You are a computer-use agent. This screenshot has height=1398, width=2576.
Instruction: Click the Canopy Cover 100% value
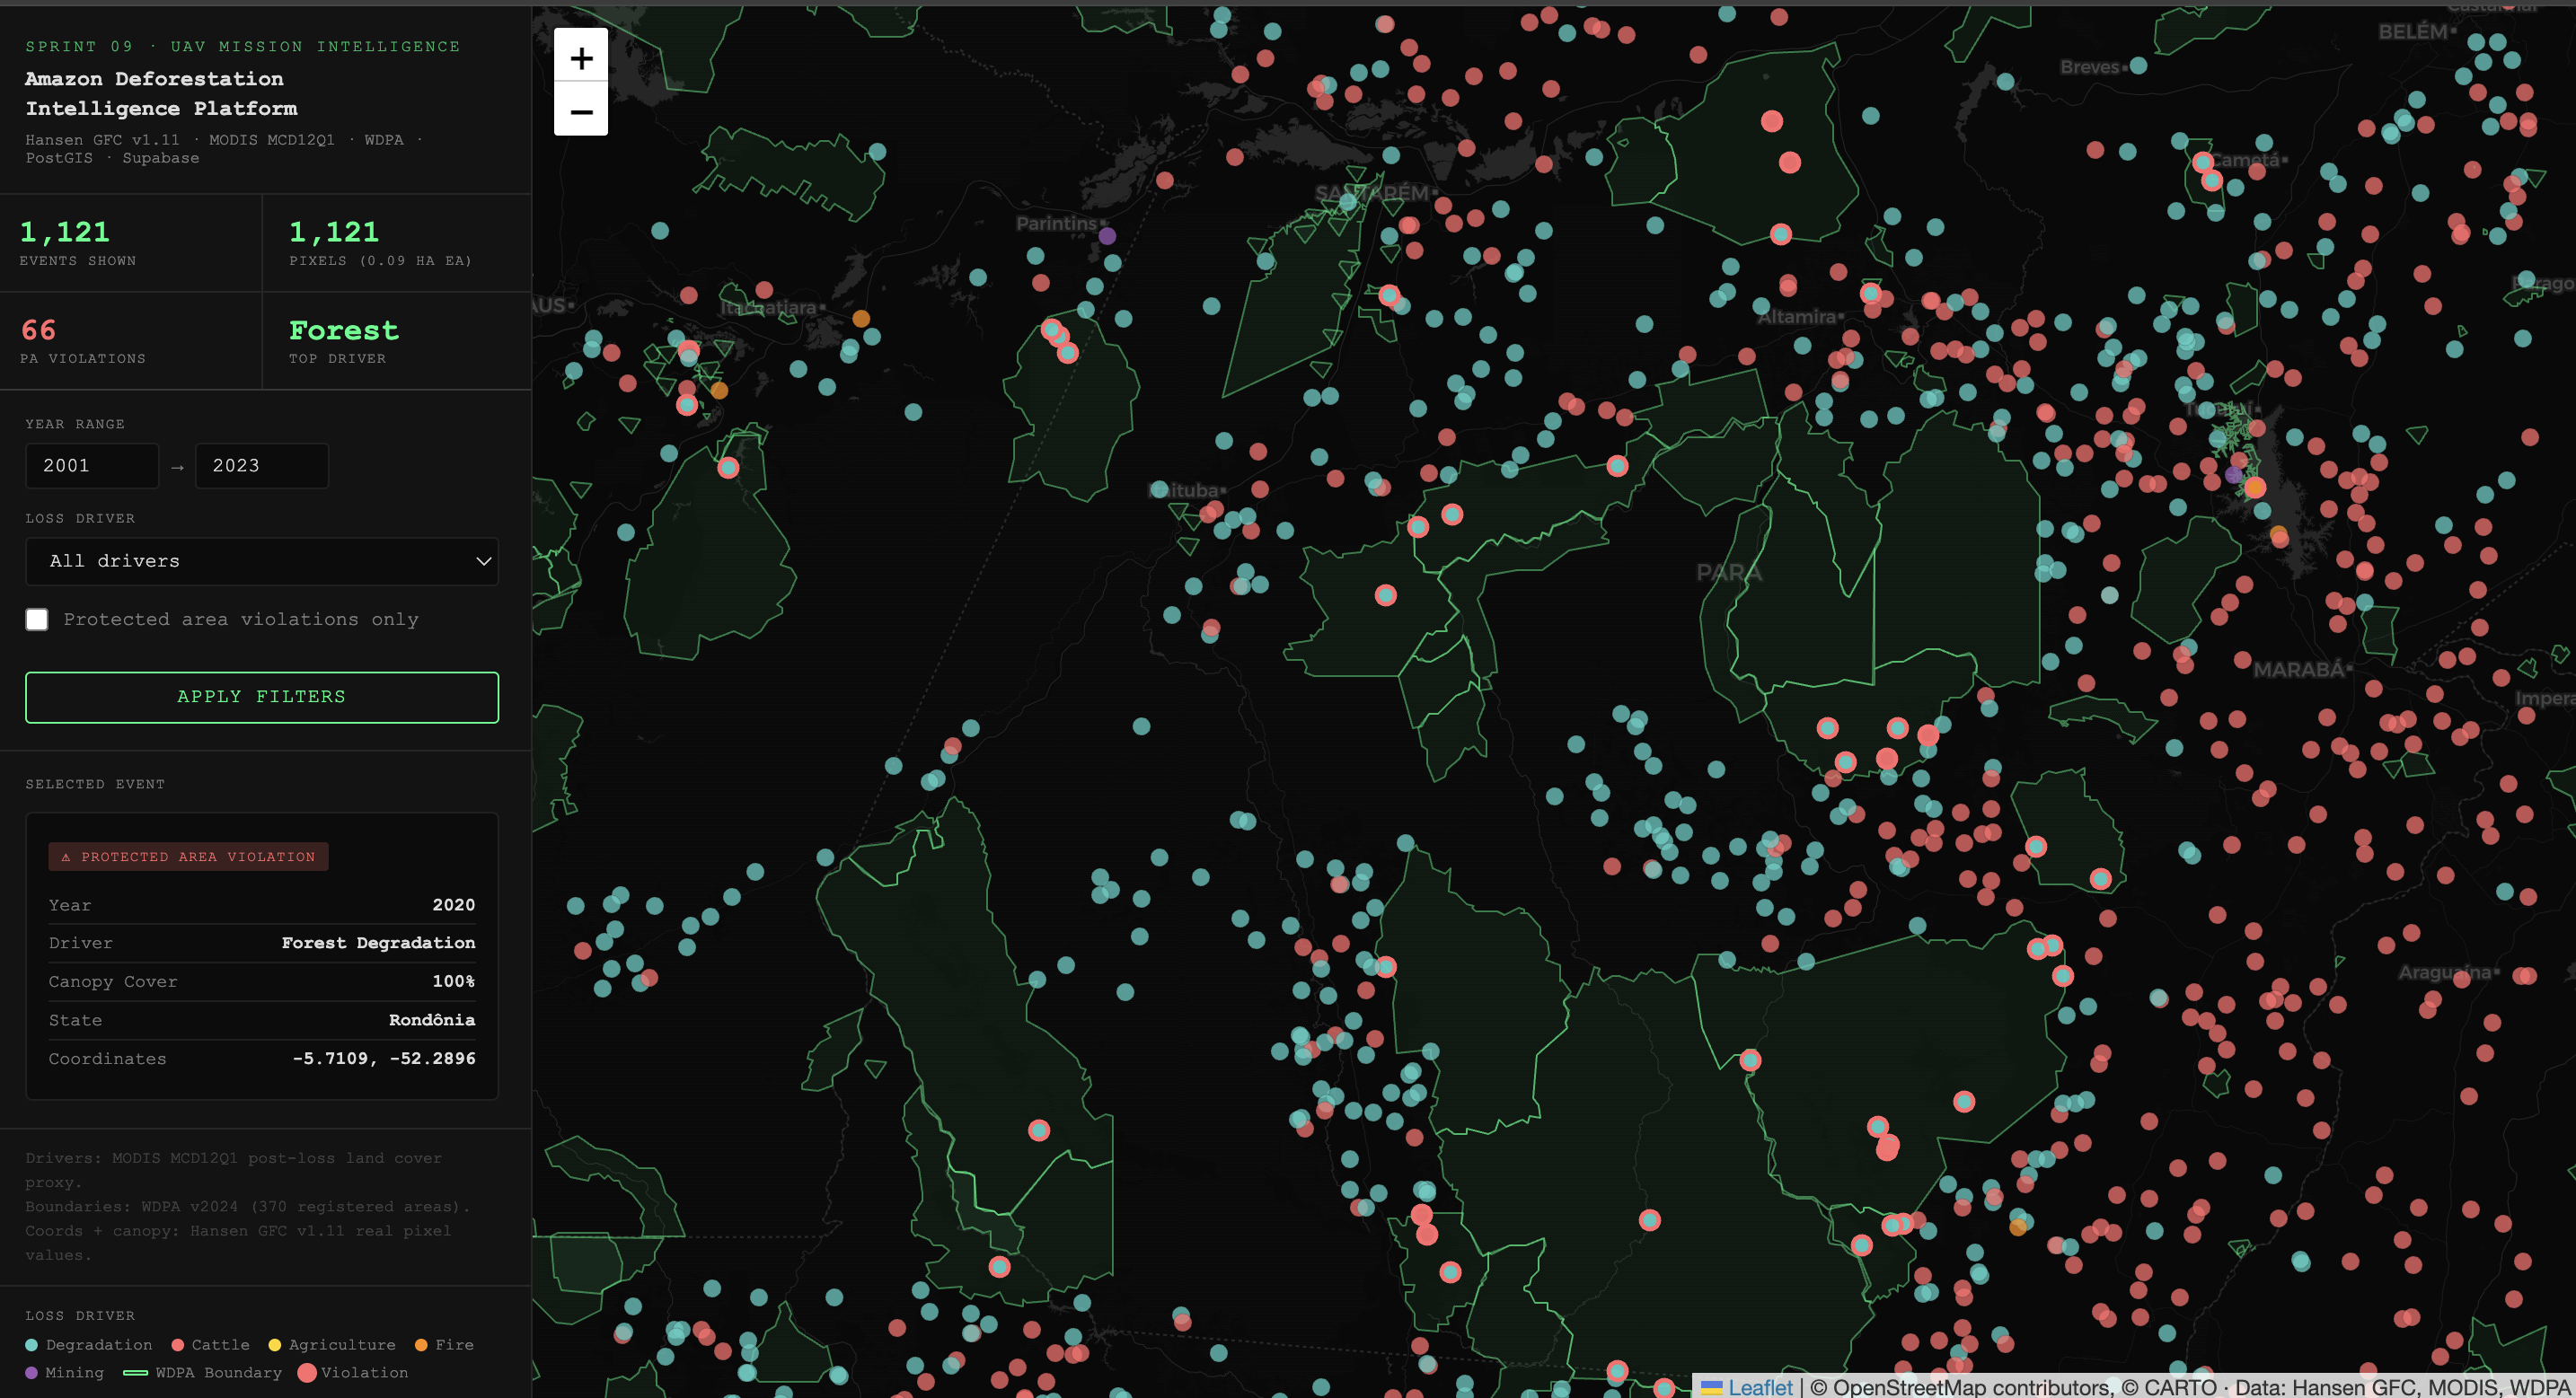[x=454, y=981]
